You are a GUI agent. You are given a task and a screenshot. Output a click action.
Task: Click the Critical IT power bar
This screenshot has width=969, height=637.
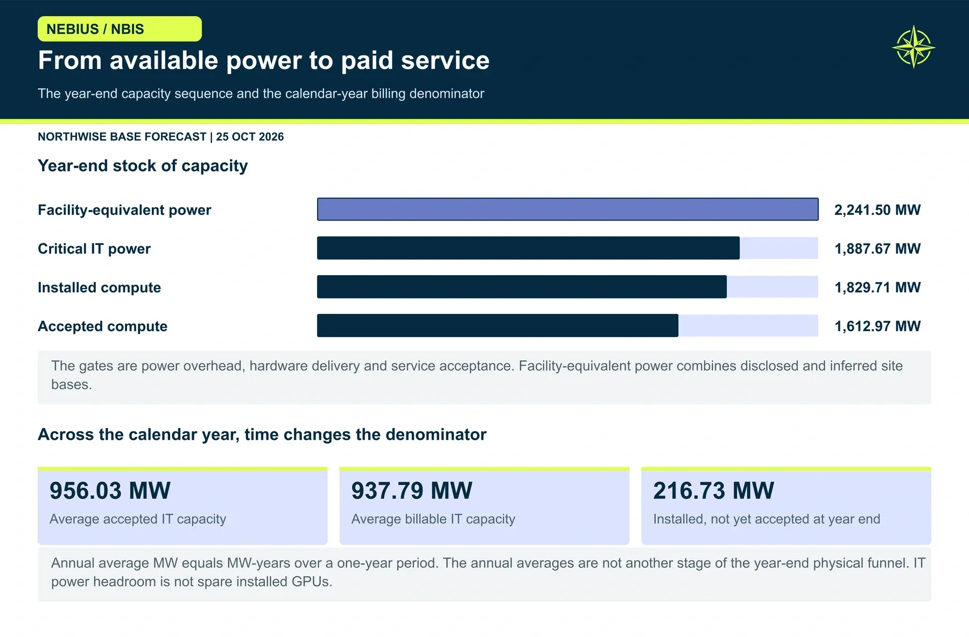click(x=528, y=248)
